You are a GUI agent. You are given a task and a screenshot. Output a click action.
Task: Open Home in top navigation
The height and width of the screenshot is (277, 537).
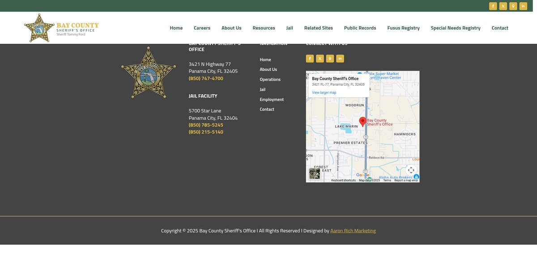[x=176, y=28]
